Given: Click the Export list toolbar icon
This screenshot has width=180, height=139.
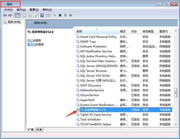Looking at the screenshot, I should 35,15.
